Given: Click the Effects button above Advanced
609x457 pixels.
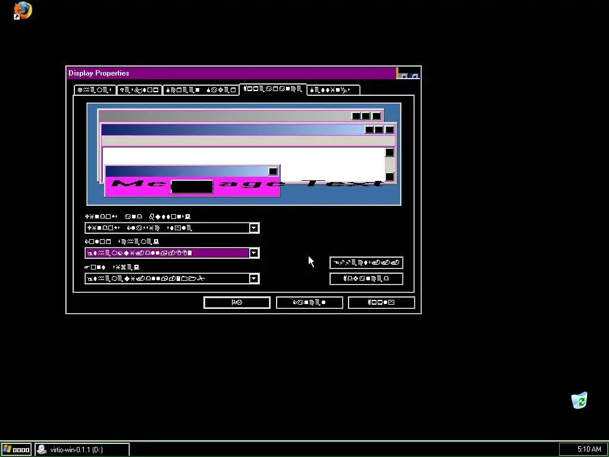Looking at the screenshot, I should [x=366, y=262].
